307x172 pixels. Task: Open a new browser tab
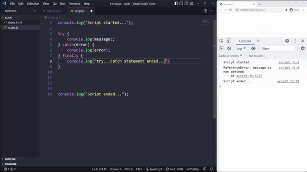pyautogui.click(x=260, y=4)
